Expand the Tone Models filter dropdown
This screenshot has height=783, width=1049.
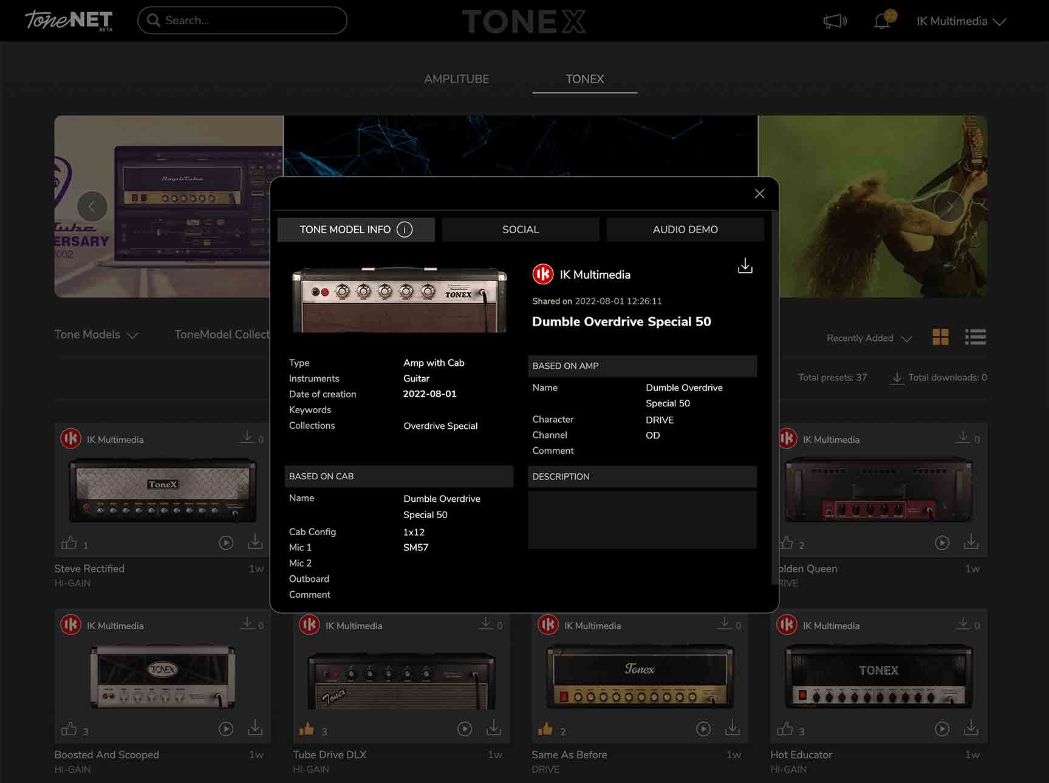(96, 335)
